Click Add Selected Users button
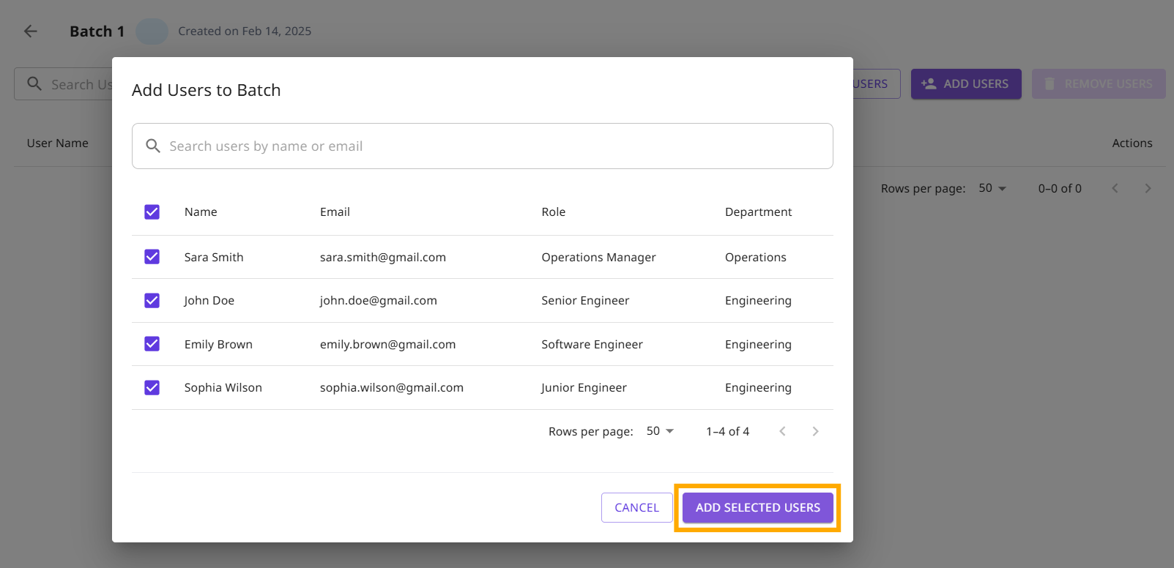Viewport: 1174px width, 568px height. click(x=757, y=507)
